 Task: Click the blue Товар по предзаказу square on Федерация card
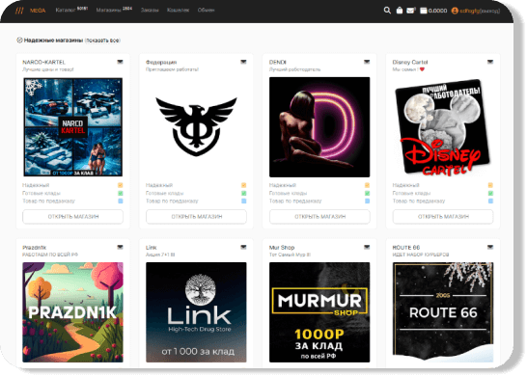243,201
